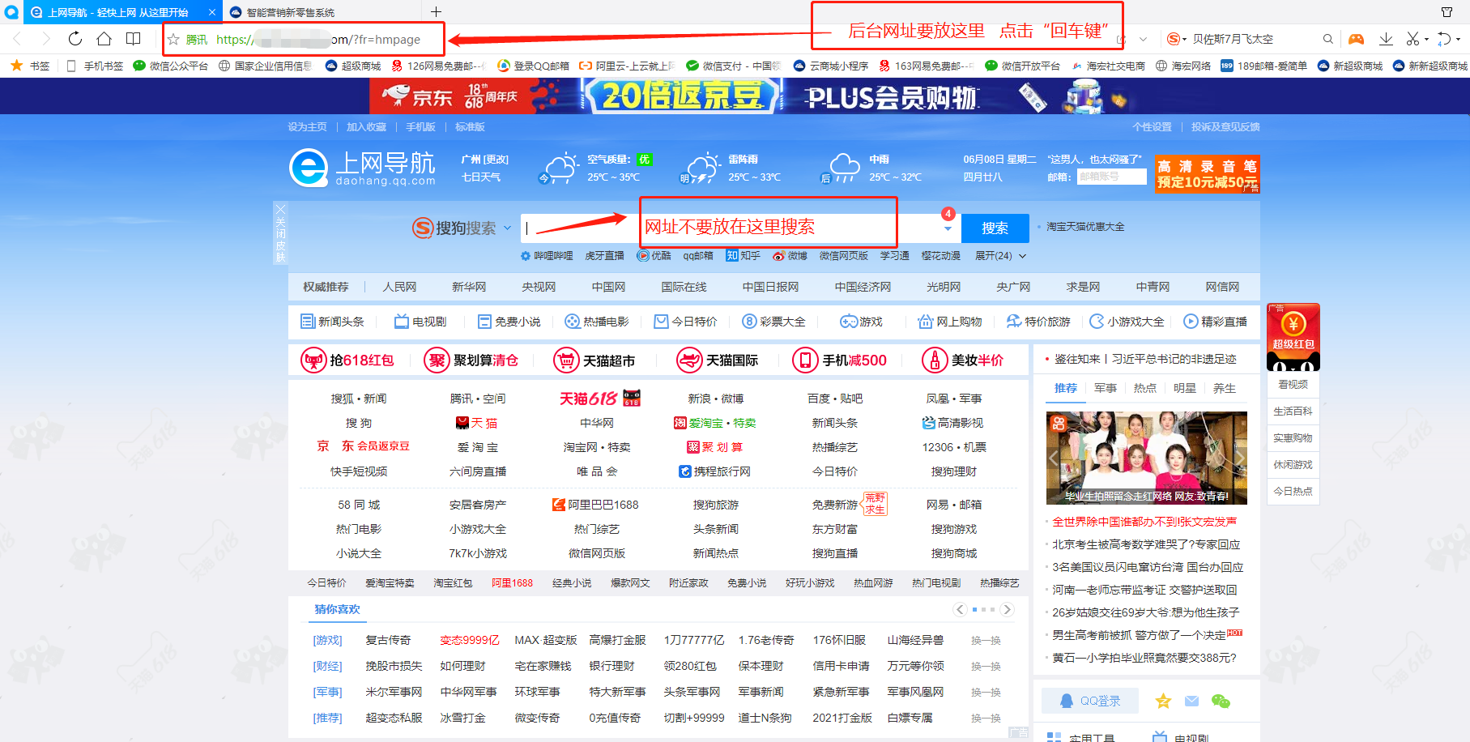Click the toolbar search magnifier icon

click(x=1327, y=39)
